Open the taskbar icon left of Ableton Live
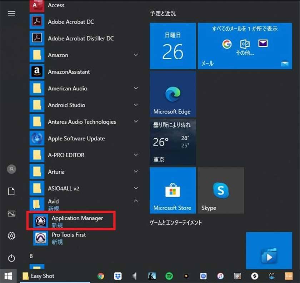 point(272,276)
